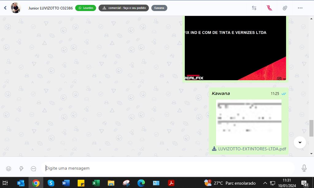Screen dimensions: 314x188
Task: Open the blurred PDF preview thumbnail
Action: [x=249, y=122]
